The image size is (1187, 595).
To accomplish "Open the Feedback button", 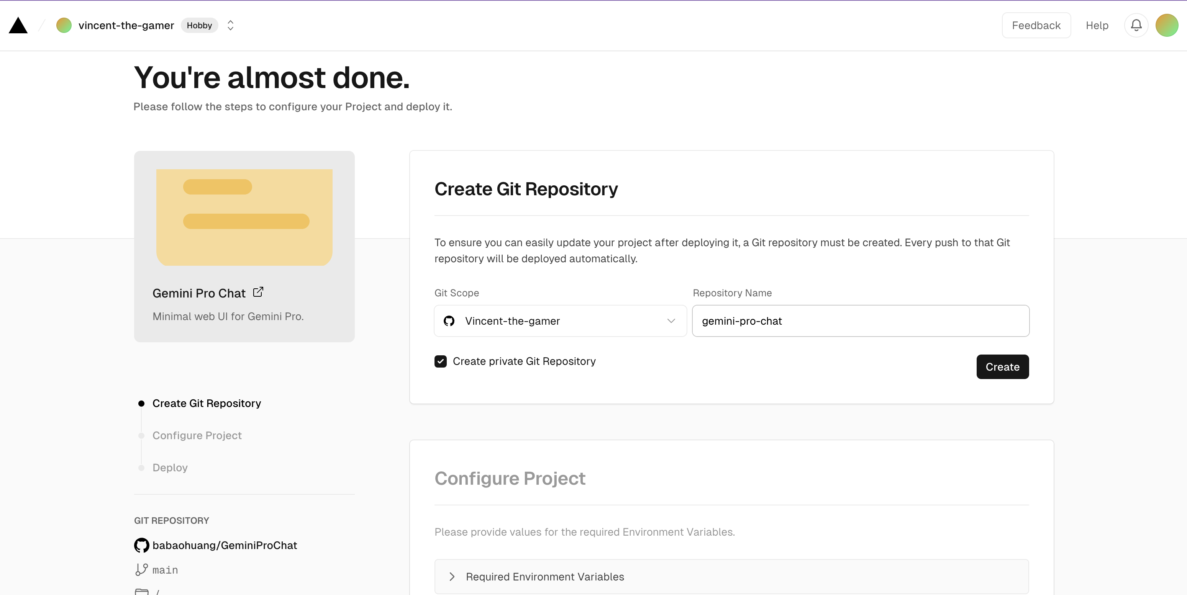I will click(1036, 25).
